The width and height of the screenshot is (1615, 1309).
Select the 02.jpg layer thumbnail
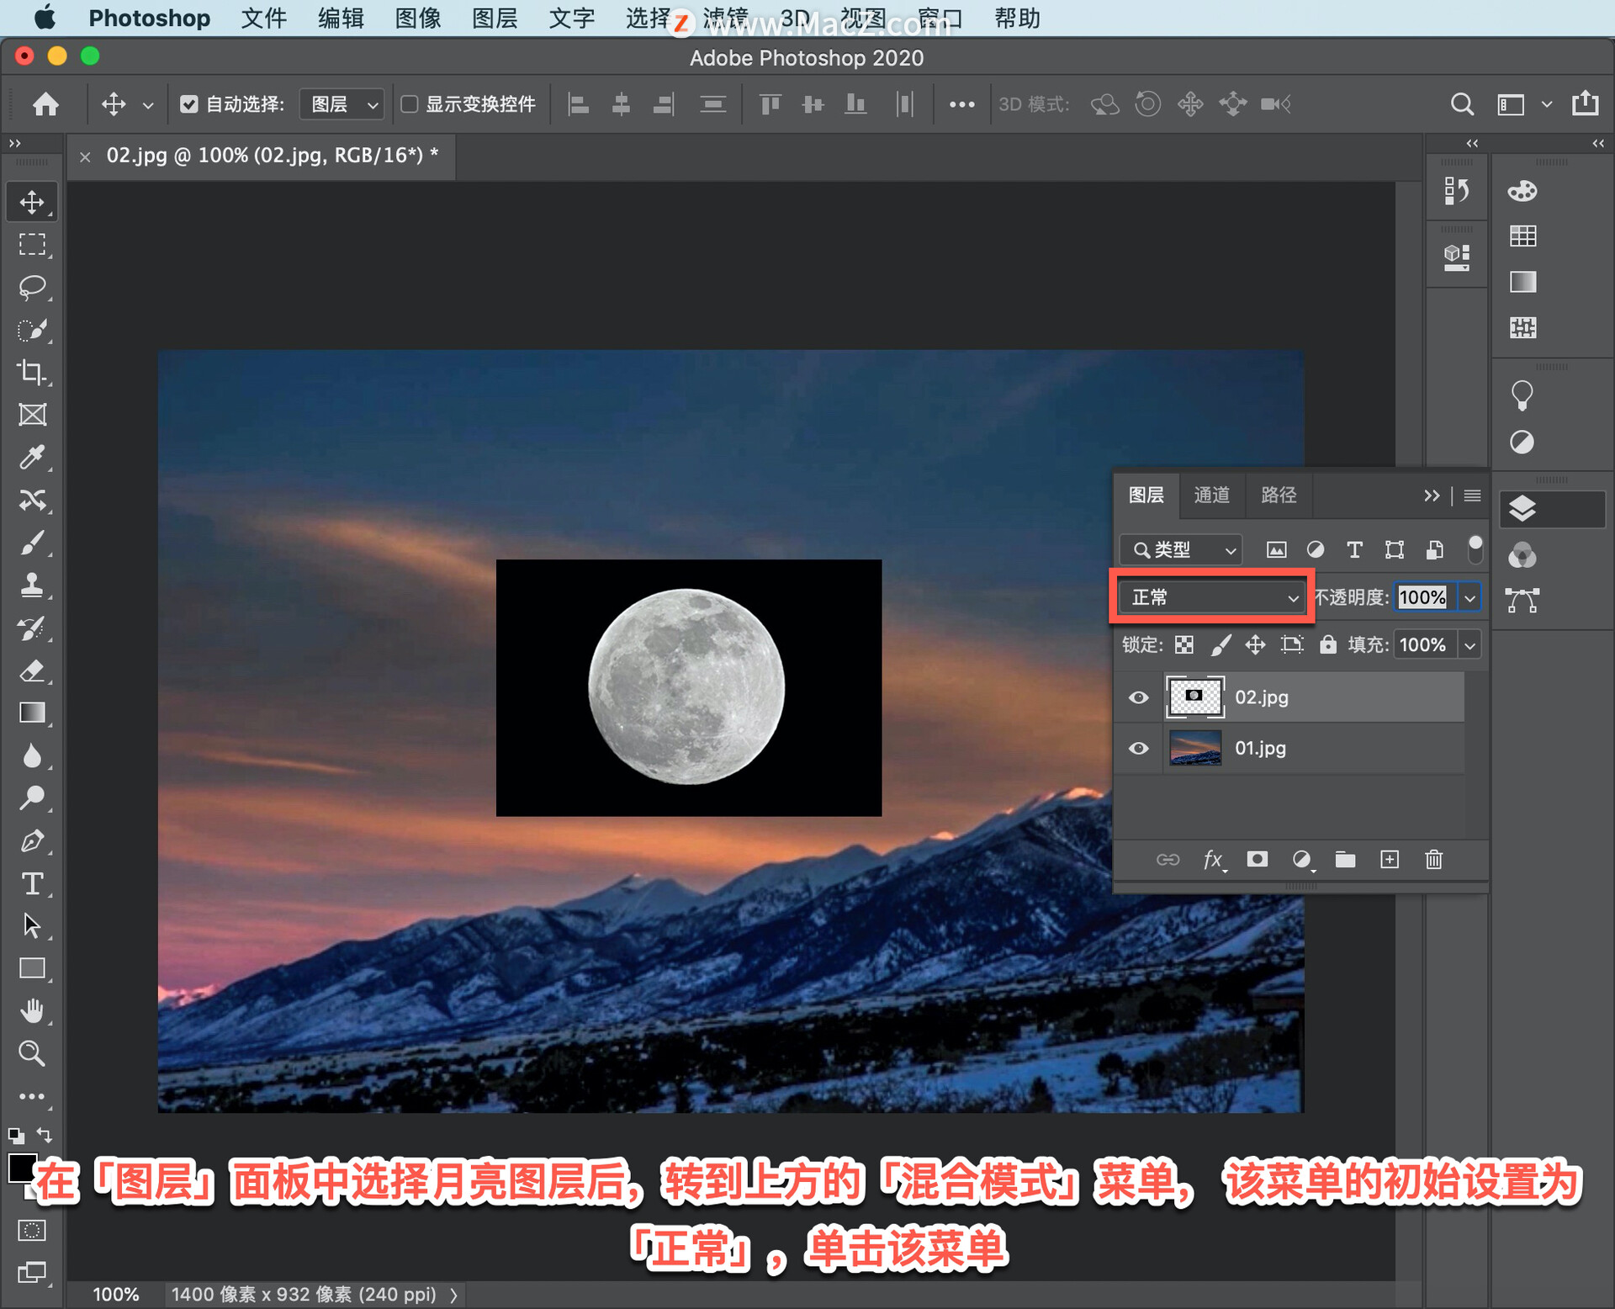[x=1194, y=697]
